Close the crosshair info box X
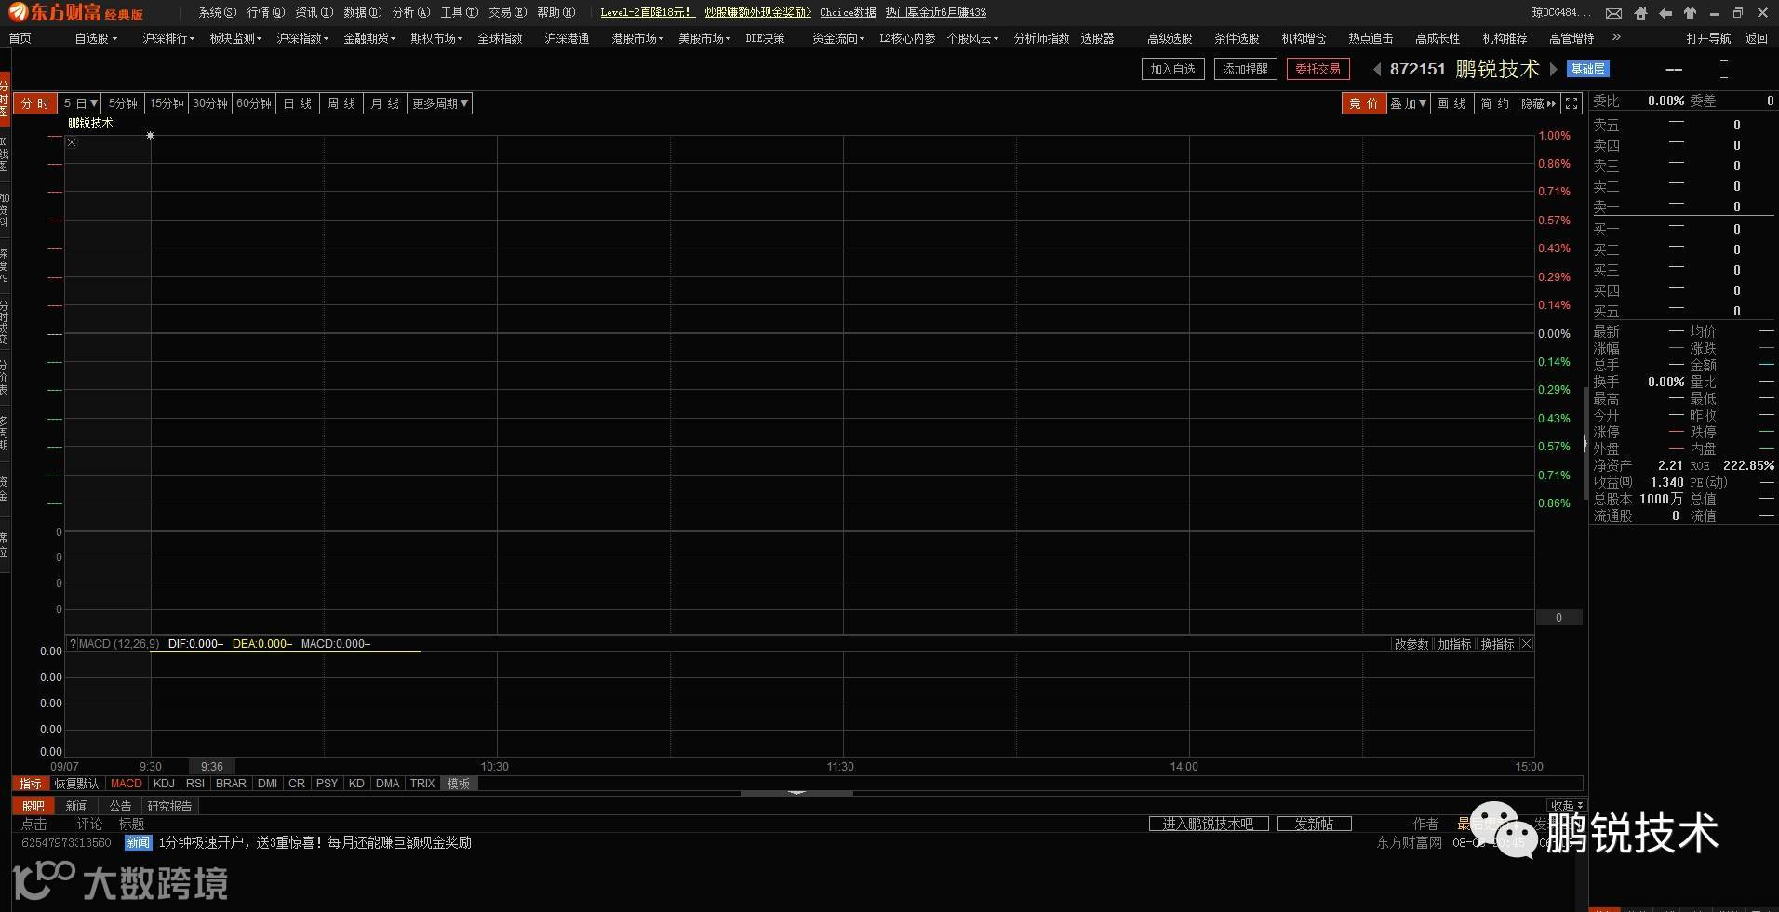 [x=72, y=142]
